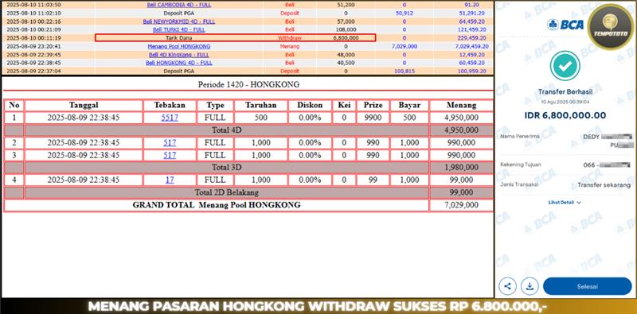This screenshot has width=637, height=314.
Task: Click the Tebakan column header
Action: tap(170, 105)
